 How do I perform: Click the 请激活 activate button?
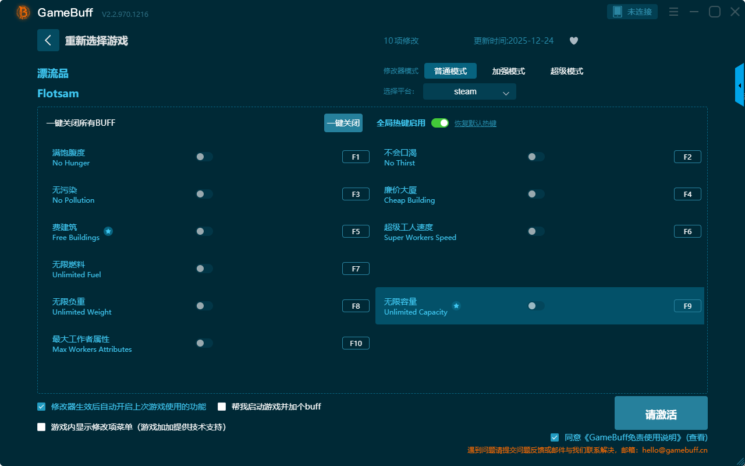(661, 414)
